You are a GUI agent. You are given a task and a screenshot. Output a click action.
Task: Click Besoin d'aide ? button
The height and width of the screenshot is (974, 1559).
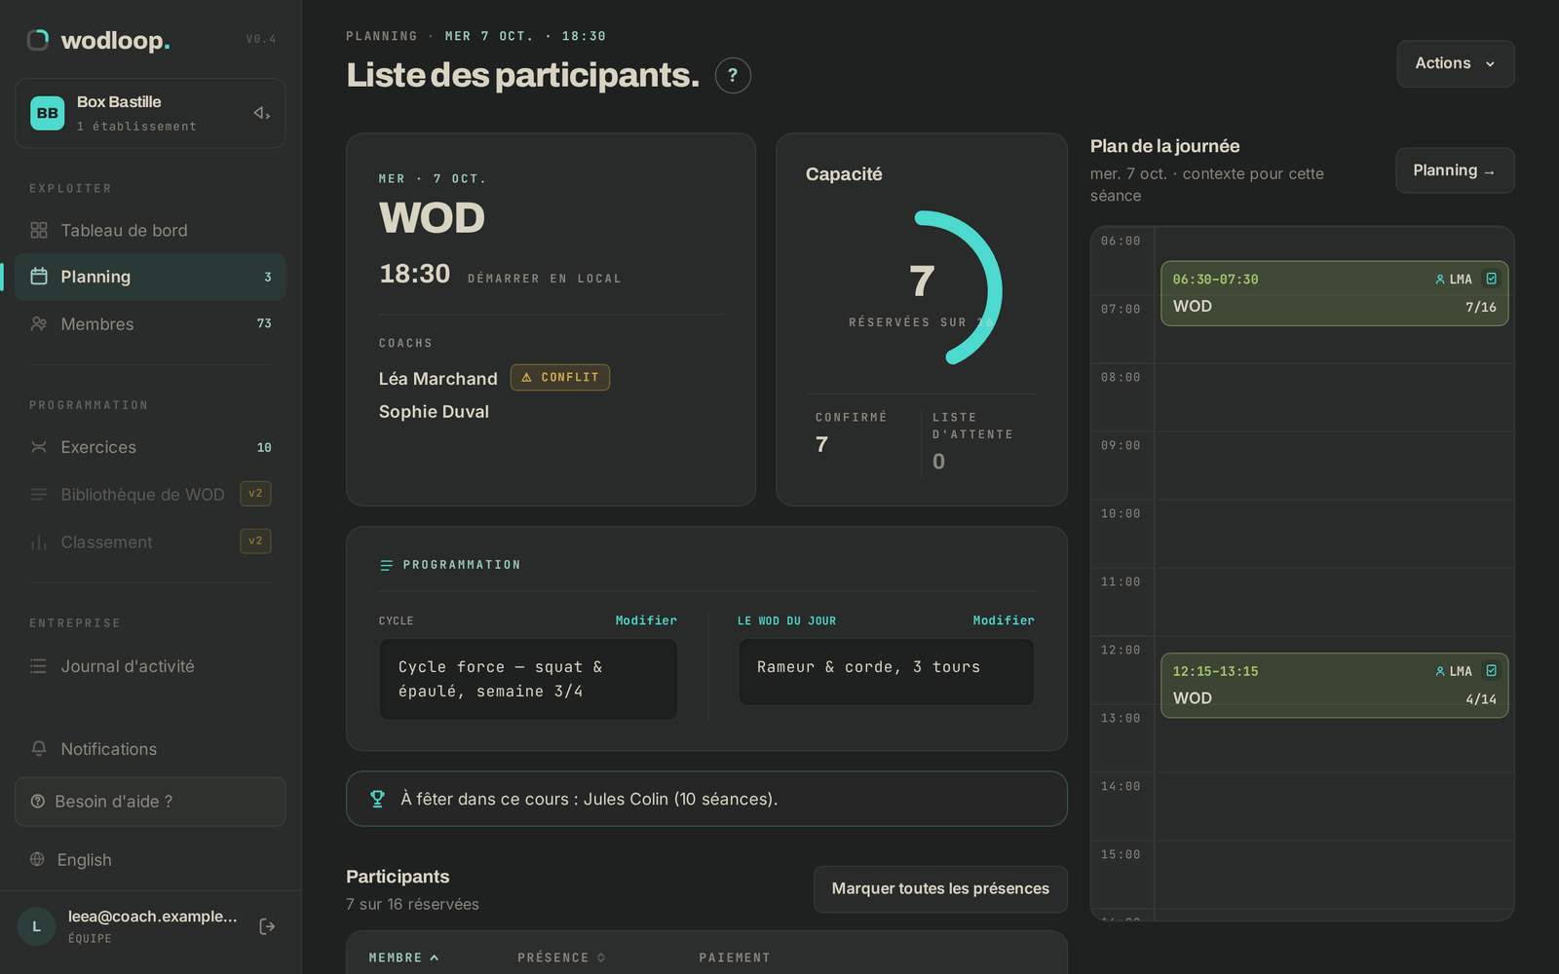(150, 802)
